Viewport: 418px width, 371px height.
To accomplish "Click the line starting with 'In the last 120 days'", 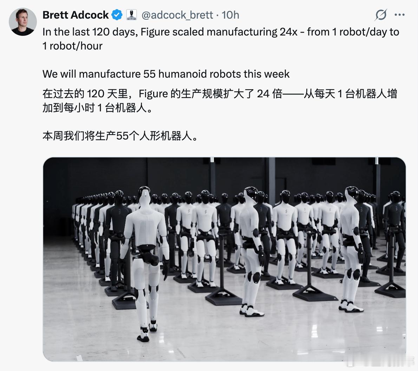I will [218, 32].
